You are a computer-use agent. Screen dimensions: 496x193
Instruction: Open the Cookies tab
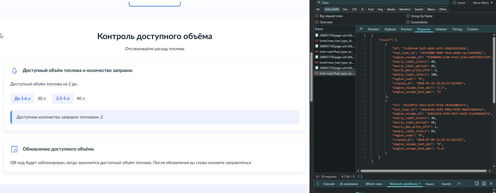click(473, 29)
